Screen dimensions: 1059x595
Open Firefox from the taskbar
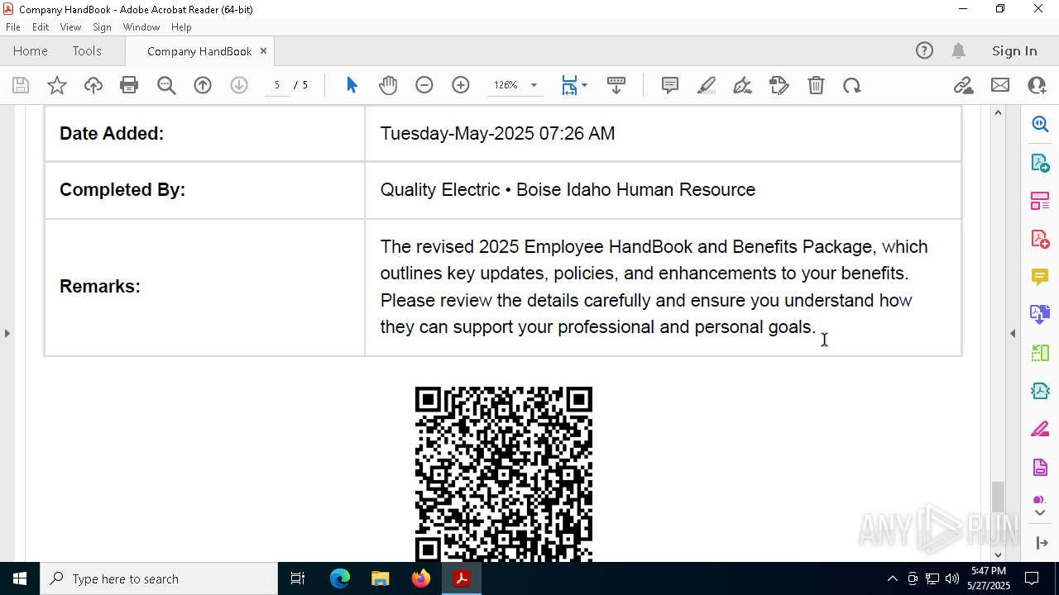[x=421, y=578]
